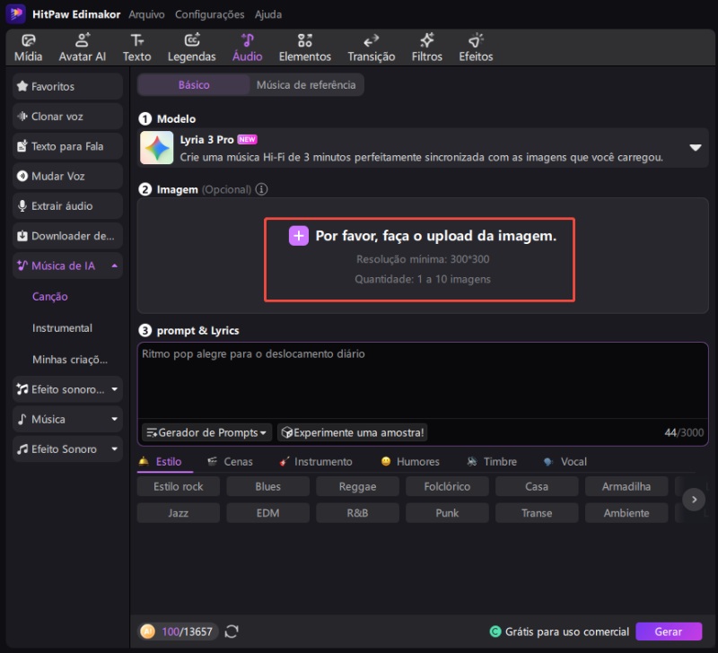Image resolution: width=718 pixels, height=653 pixels.
Task: Add the Punk style tag
Action: pyautogui.click(x=447, y=513)
